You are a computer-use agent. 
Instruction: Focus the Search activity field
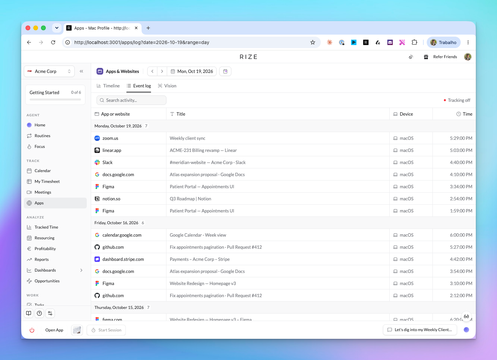pos(131,100)
